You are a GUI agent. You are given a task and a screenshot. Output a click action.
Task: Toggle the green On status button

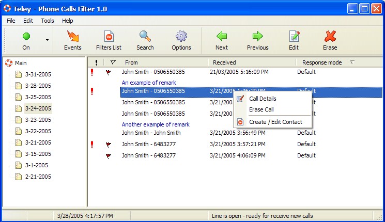pyautogui.click(x=26, y=40)
